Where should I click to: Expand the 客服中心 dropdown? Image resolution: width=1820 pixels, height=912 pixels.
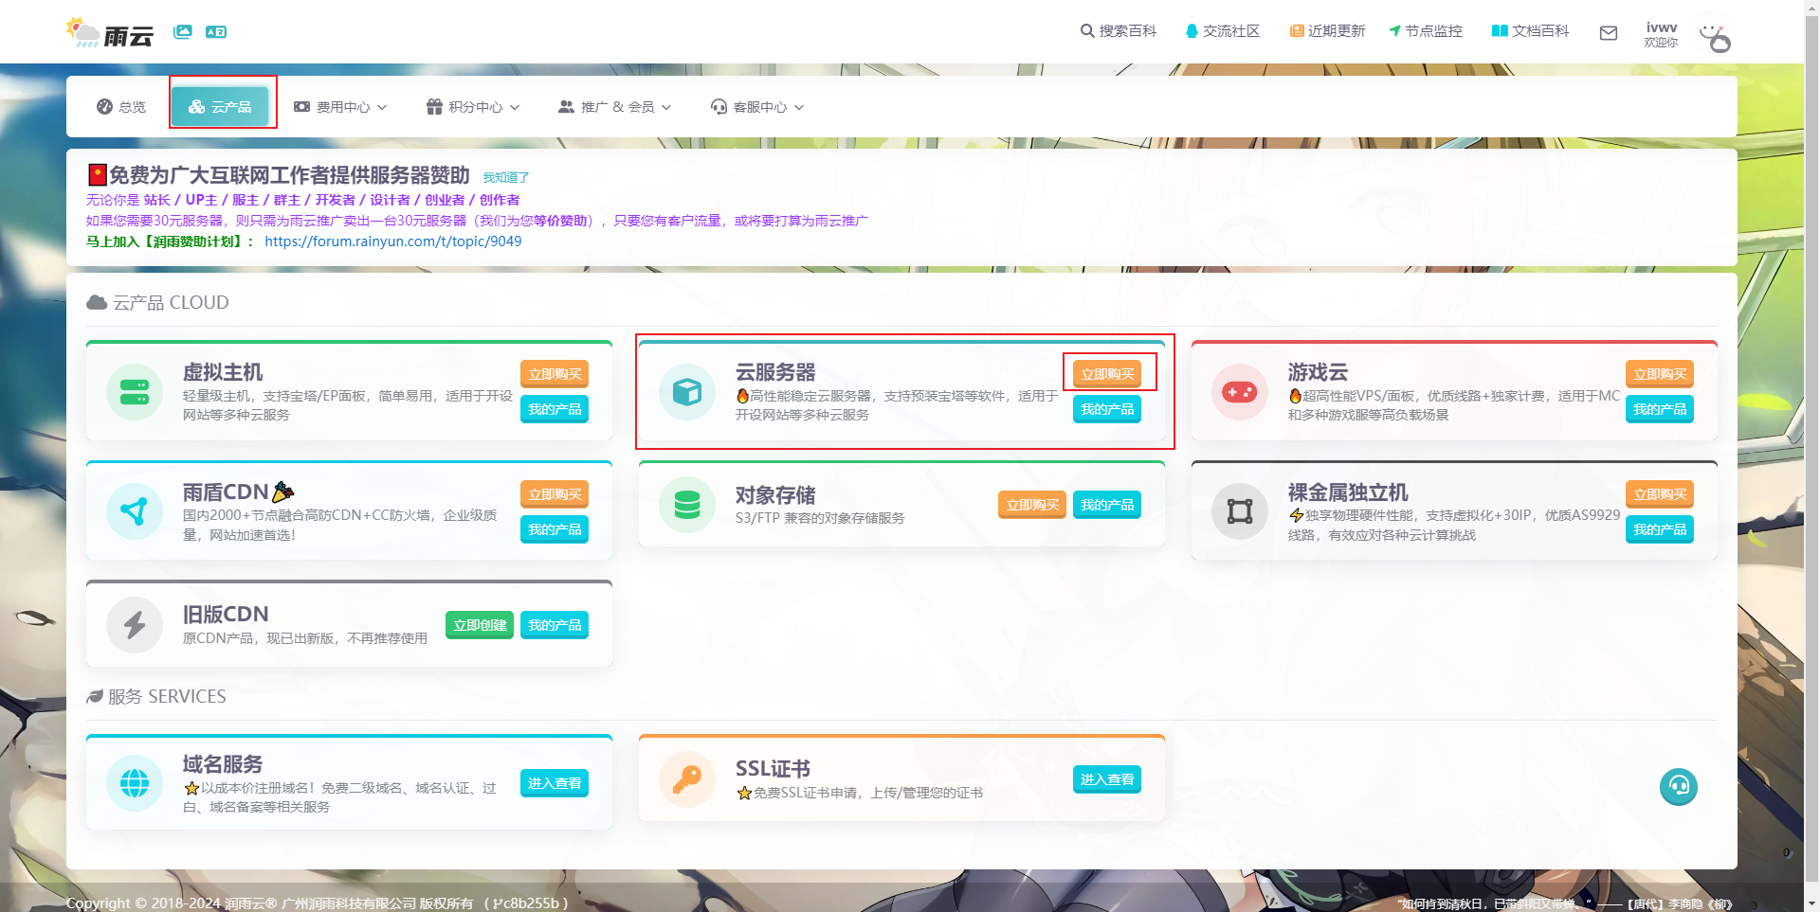coord(757,107)
